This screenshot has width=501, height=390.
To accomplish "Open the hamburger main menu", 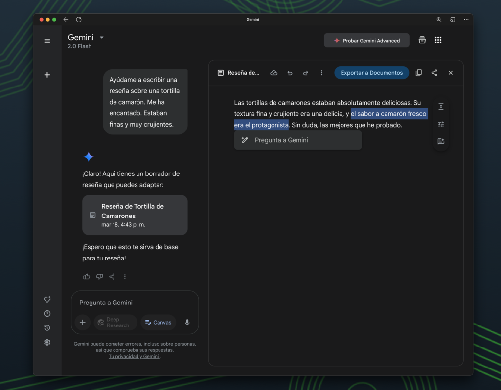I will point(47,41).
